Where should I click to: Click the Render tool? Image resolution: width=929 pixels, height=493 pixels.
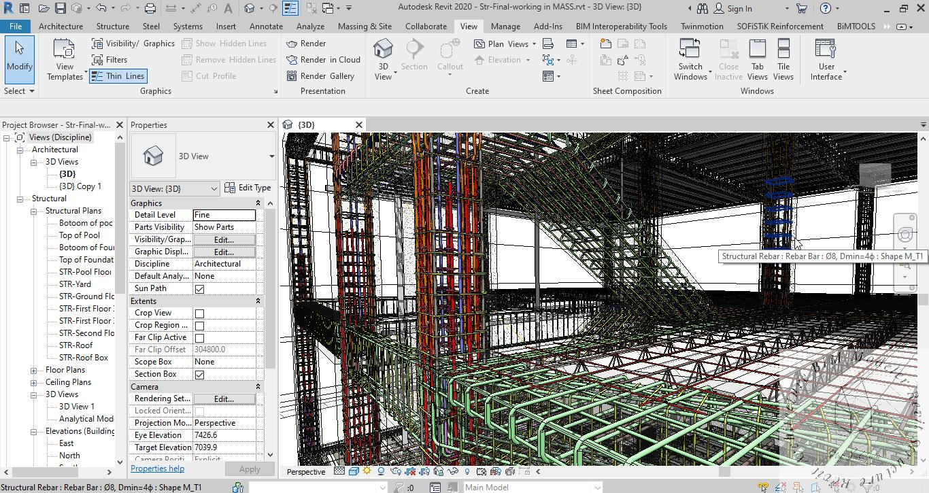[307, 44]
